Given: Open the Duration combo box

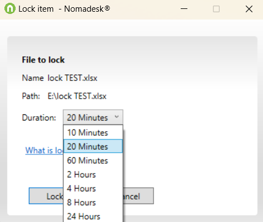Looking at the screenshot, I should (x=93, y=117).
